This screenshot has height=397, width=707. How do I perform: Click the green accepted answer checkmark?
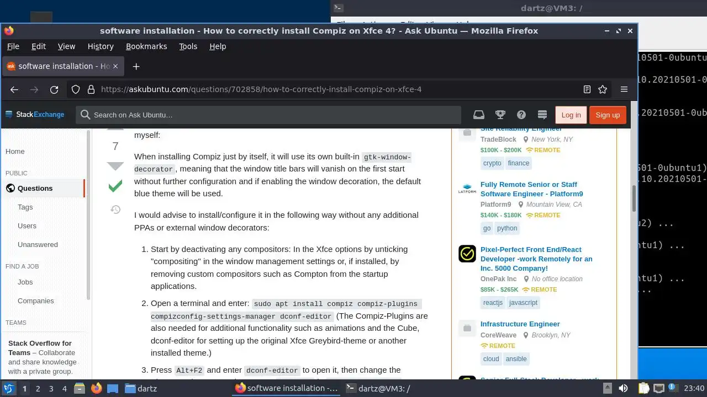point(115,187)
